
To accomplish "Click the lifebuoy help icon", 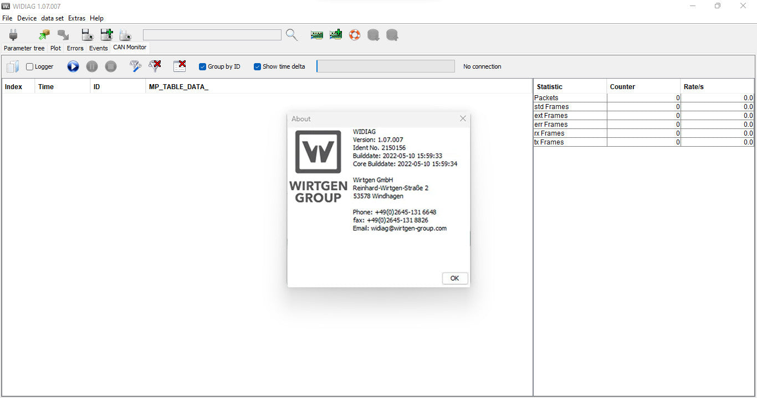I will tap(354, 34).
